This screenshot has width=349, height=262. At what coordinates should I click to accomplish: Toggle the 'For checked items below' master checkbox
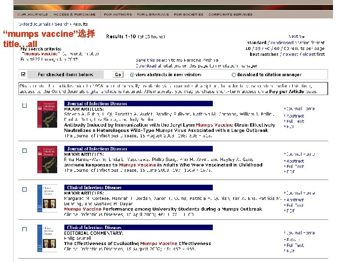tap(23, 74)
